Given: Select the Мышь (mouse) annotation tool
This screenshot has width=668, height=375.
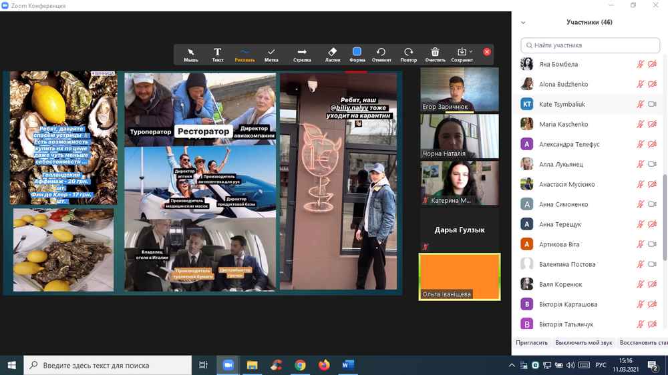Looking at the screenshot, I should tap(191, 54).
